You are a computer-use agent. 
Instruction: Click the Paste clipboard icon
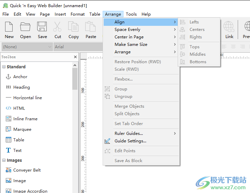coord(90,27)
